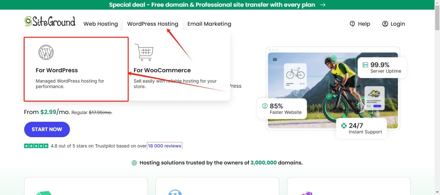Click the bicycle product thumbnail card
Screen dimensions: 440x195
tap(295, 76)
